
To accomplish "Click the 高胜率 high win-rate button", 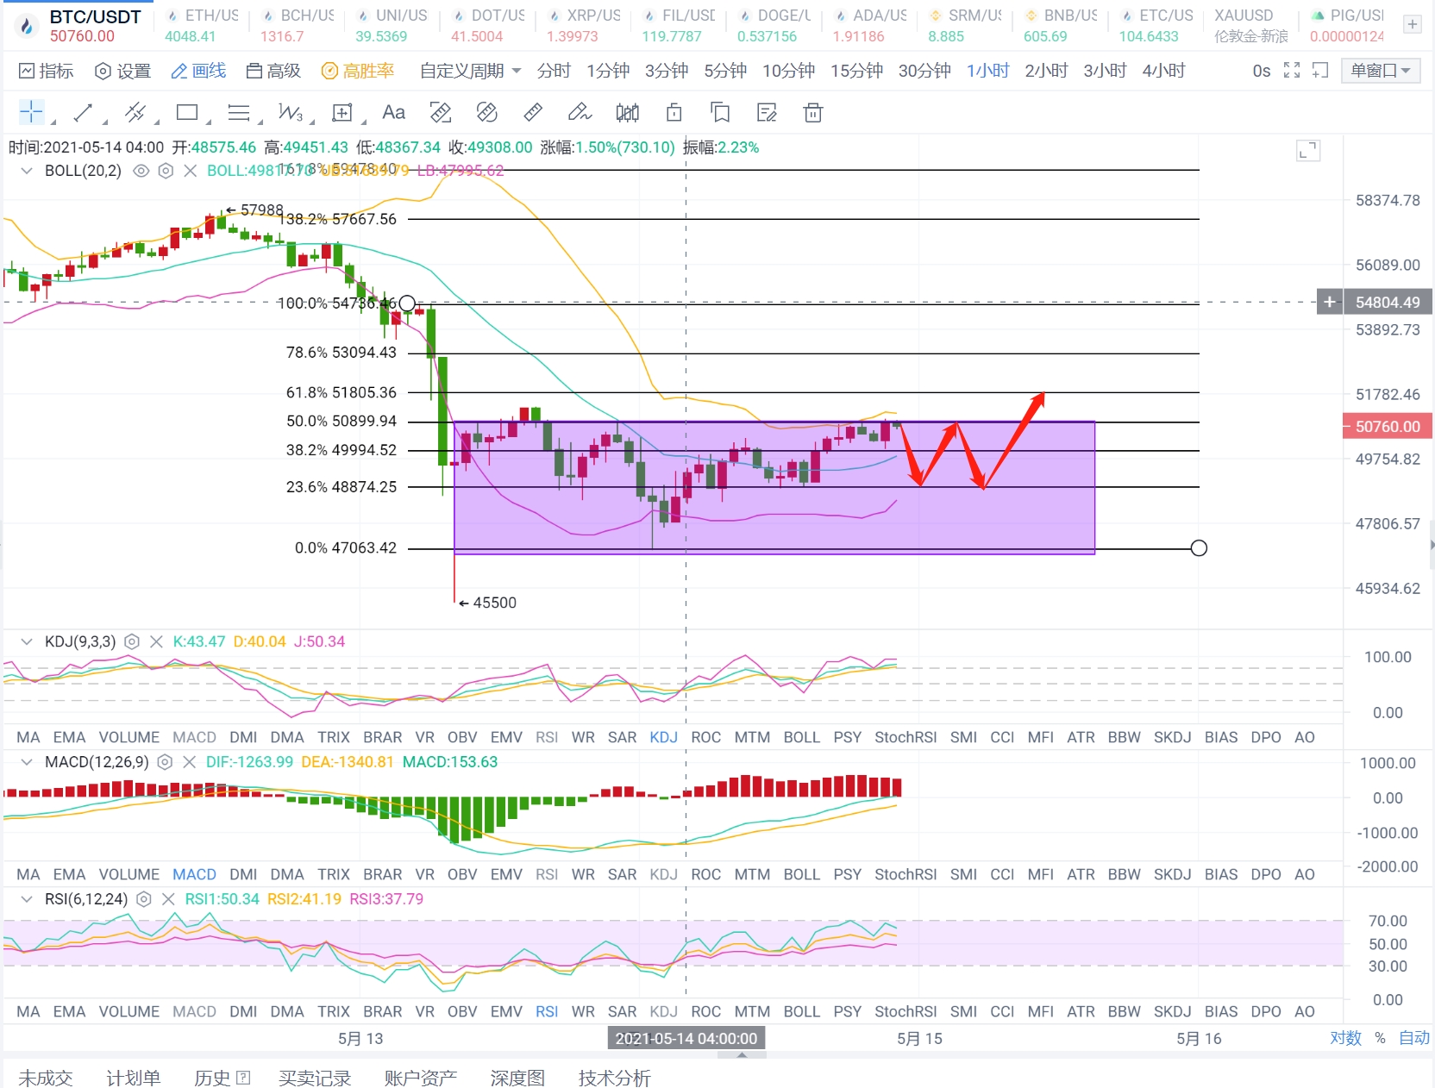I will [358, 71].
